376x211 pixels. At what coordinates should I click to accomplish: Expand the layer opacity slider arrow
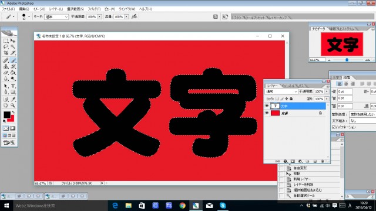pos(327,91)
